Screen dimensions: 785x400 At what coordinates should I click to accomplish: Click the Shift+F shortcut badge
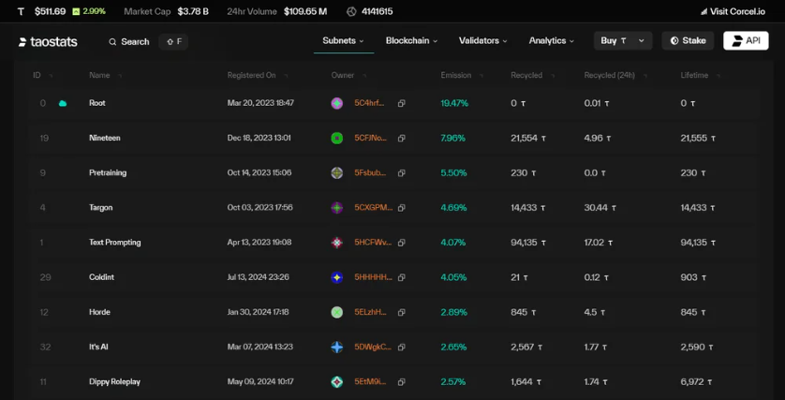(x=173, y=41)
